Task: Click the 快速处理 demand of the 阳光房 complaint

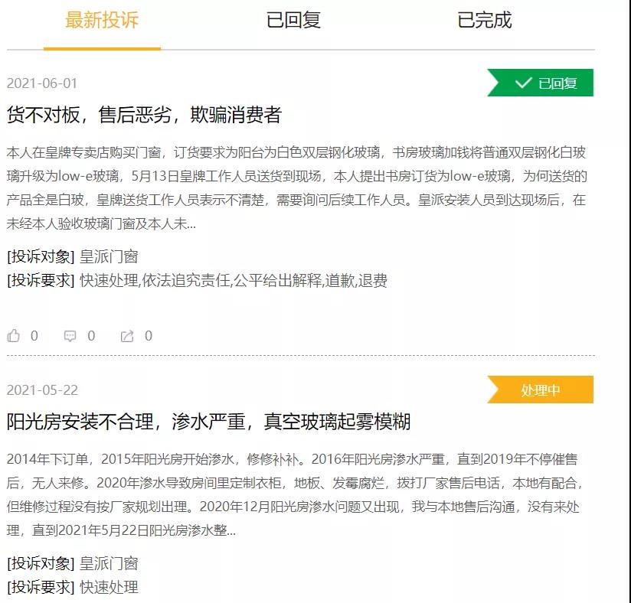Action: coord(109,587)
